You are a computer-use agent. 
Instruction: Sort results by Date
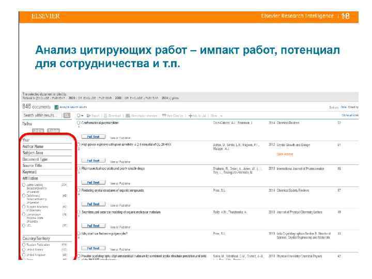click(x=344, y=107)
